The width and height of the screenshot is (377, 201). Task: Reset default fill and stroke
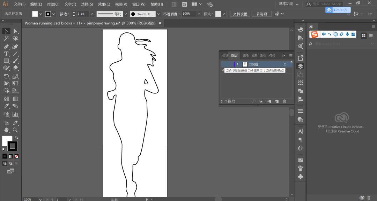pos(4,149)
